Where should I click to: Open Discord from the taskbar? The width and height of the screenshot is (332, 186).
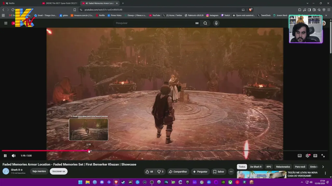click(102, 182)
